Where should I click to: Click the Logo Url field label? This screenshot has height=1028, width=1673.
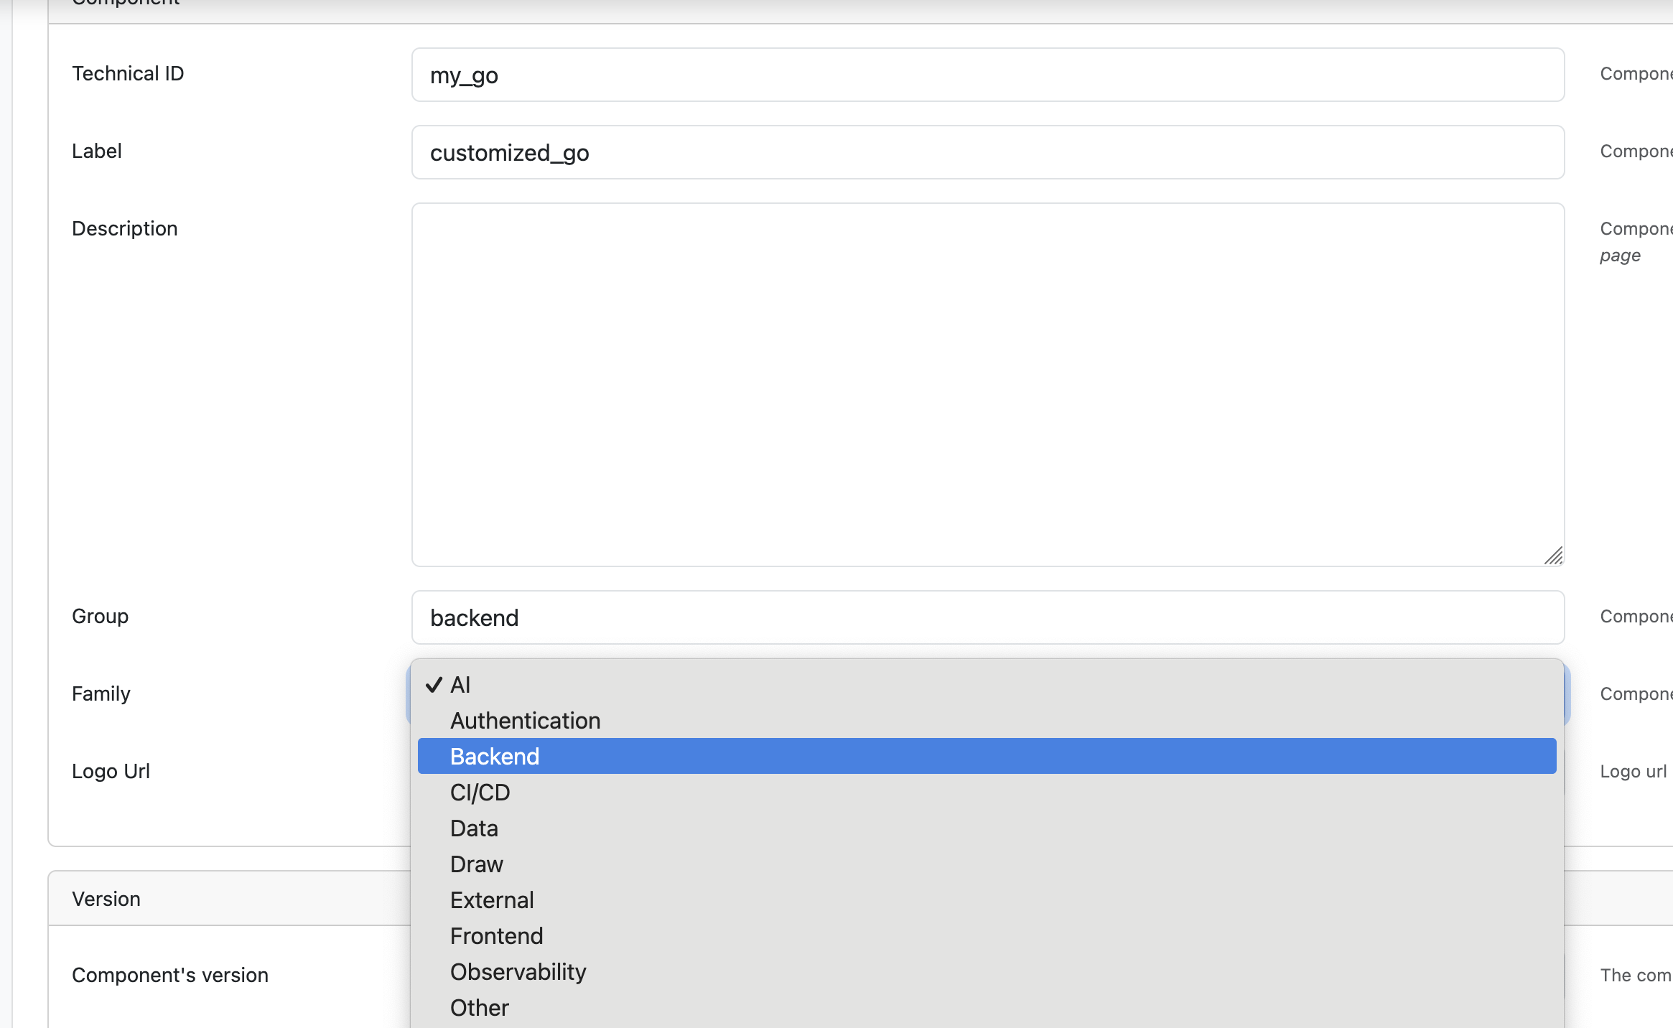point(111,771)
